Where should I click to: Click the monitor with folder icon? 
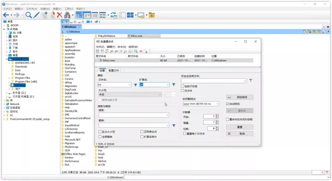coord(141,15)
